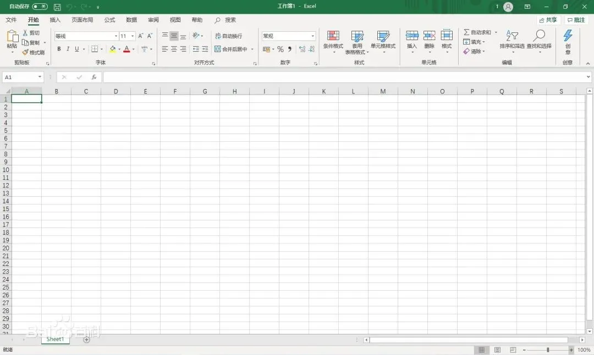Screen dimensions: 594x355
Task: Open Cell Styles (单元格样式)
Action: pyautogui.click(x=383, y=41)
